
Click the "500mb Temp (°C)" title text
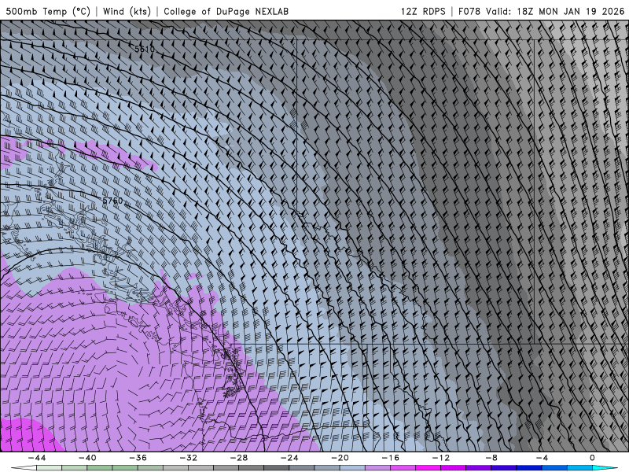pyautogui.click(x=48, y=11)
